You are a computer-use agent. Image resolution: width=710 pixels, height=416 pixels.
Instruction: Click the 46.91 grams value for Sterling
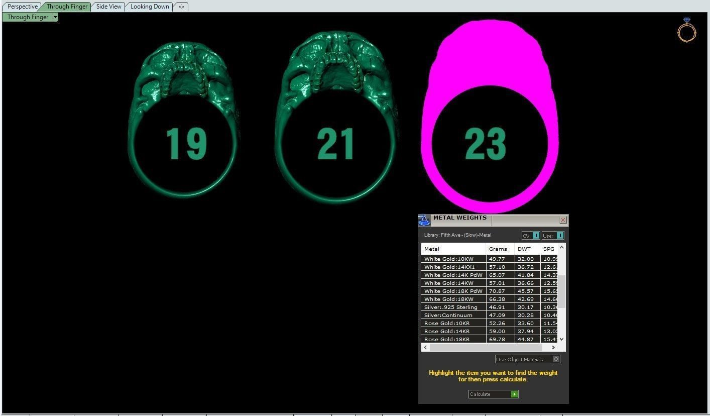pos(500,307)
